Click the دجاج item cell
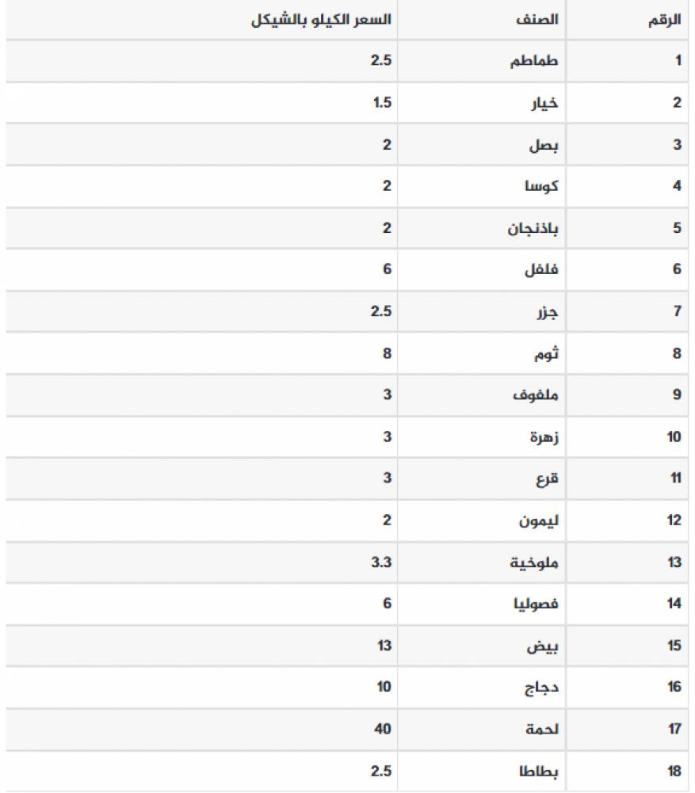This screenshot has width=695, height=793. [x=544, y=688]
